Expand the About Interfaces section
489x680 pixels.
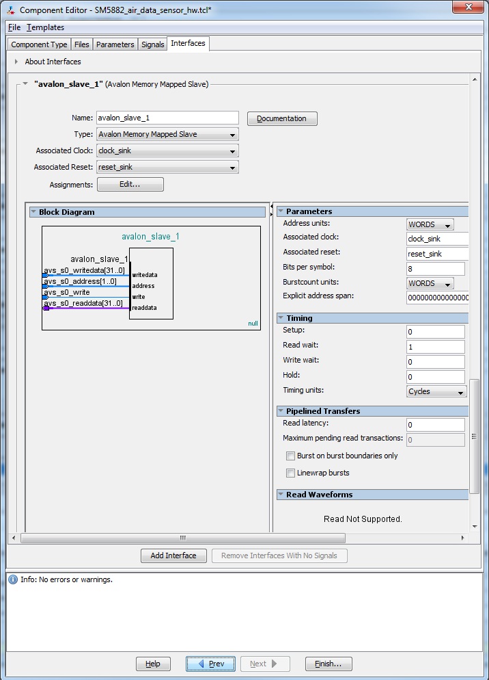16,62
